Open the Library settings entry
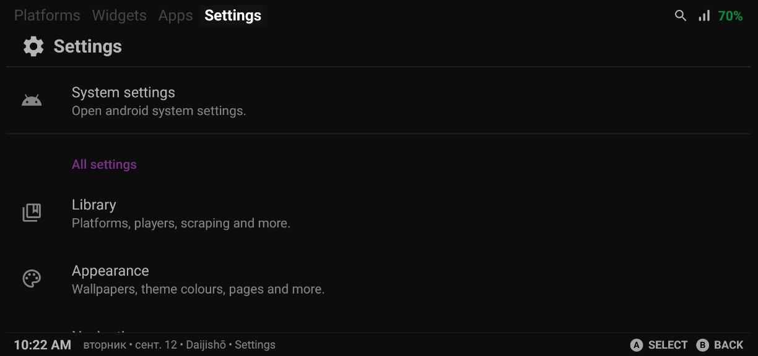Viewport: 758px width, 356px height. tap(378, 213)
